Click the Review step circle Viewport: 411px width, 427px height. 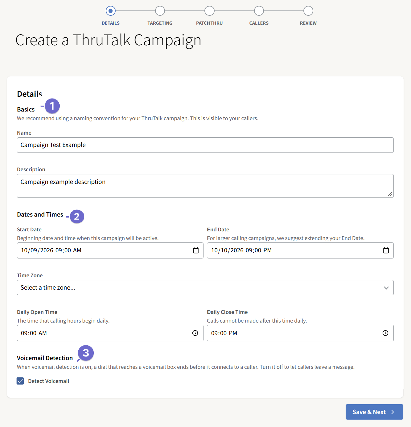coord(308,11)
